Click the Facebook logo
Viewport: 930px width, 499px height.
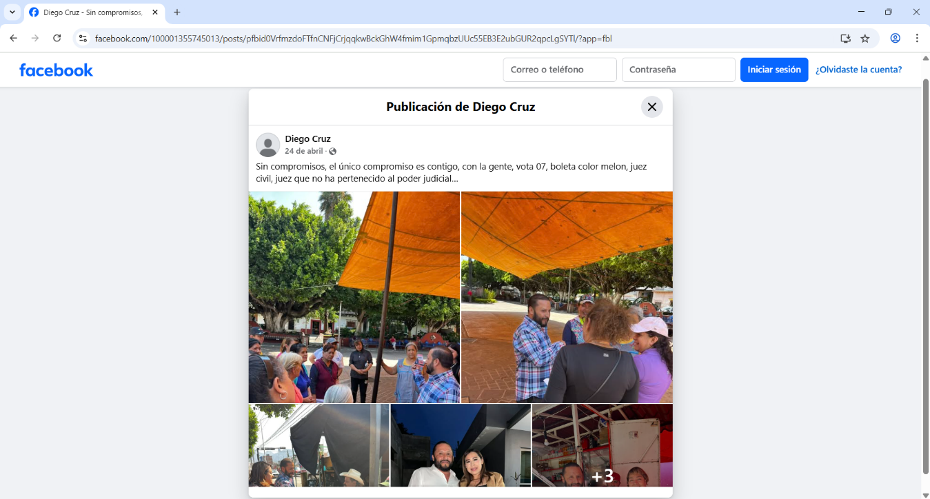coord(56,70)
